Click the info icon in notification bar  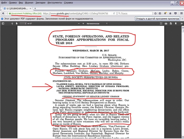pyautogui.click(x=2, y=19)
